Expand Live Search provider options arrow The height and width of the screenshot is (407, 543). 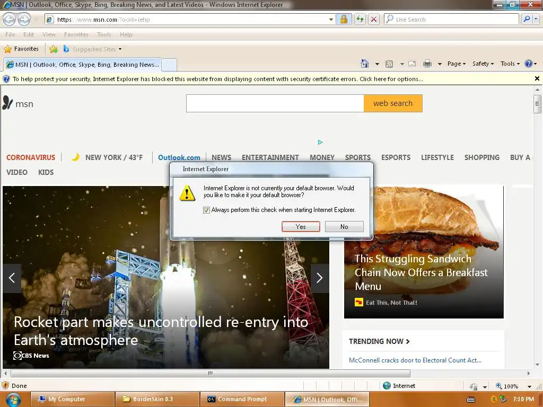[537, 20]
